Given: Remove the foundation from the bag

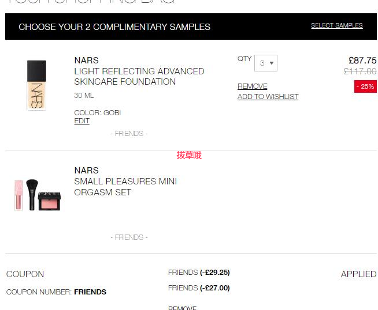Looking at the screenshot, I should pos(252,86).
